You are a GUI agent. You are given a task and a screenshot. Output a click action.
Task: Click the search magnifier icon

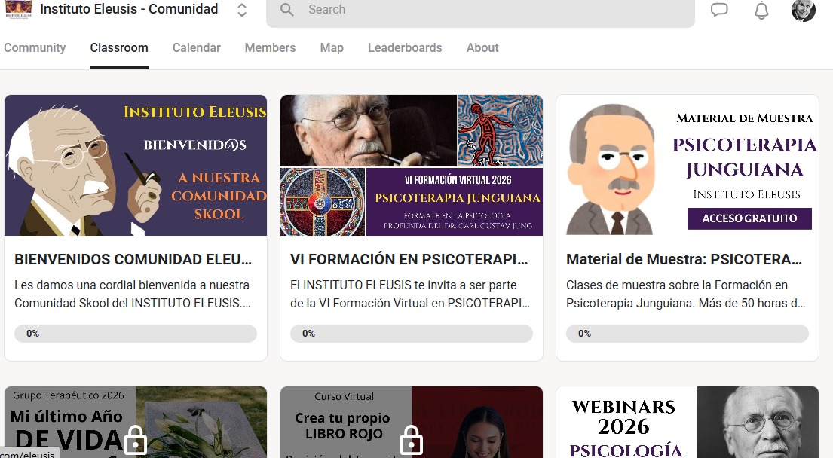click(x=287, y=10)
